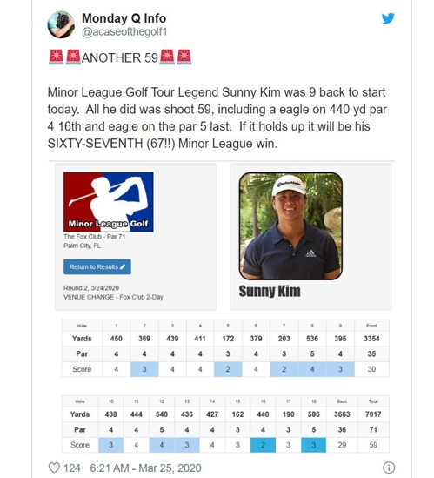Open Monday Q Info profile avatar
Image resolution: width=434 pixels, height=478 pixels.
coord(61,24)
